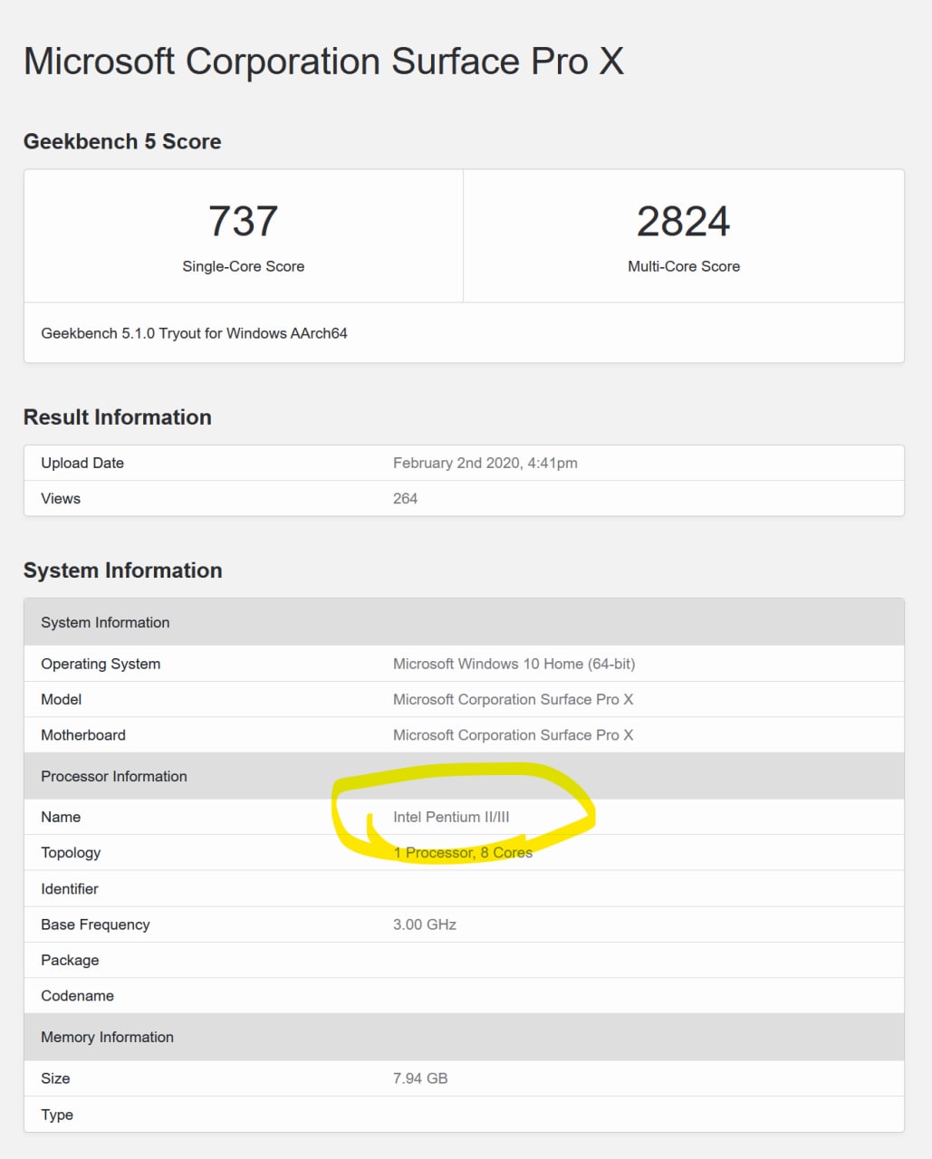Click the Multi-Core Score label
This screenshot has width=932, height=1159.
pos(683,266)
